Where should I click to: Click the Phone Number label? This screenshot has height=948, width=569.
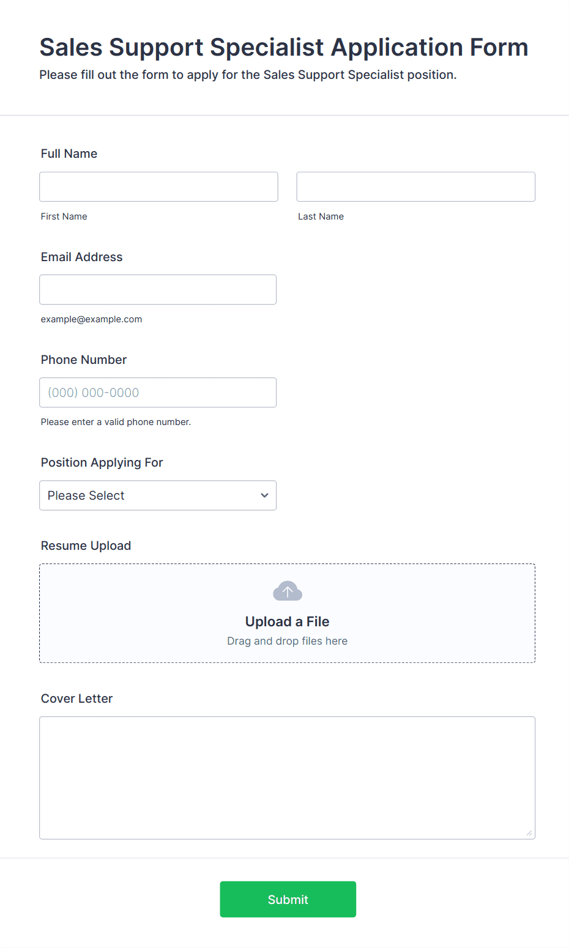[84, 360]
